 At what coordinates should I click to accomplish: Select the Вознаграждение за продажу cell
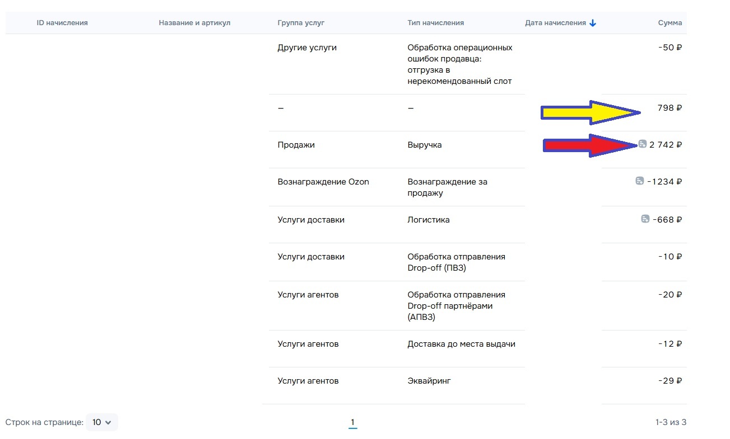pos(447,187)
